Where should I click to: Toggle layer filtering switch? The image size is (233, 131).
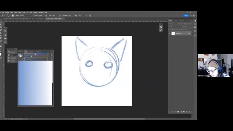point(192,23)
